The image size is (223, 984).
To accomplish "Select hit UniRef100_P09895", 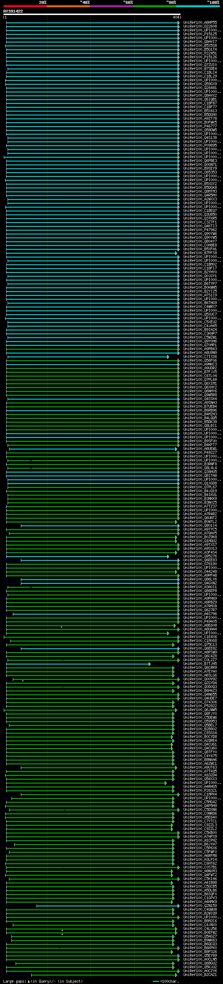I will (200, 146).
